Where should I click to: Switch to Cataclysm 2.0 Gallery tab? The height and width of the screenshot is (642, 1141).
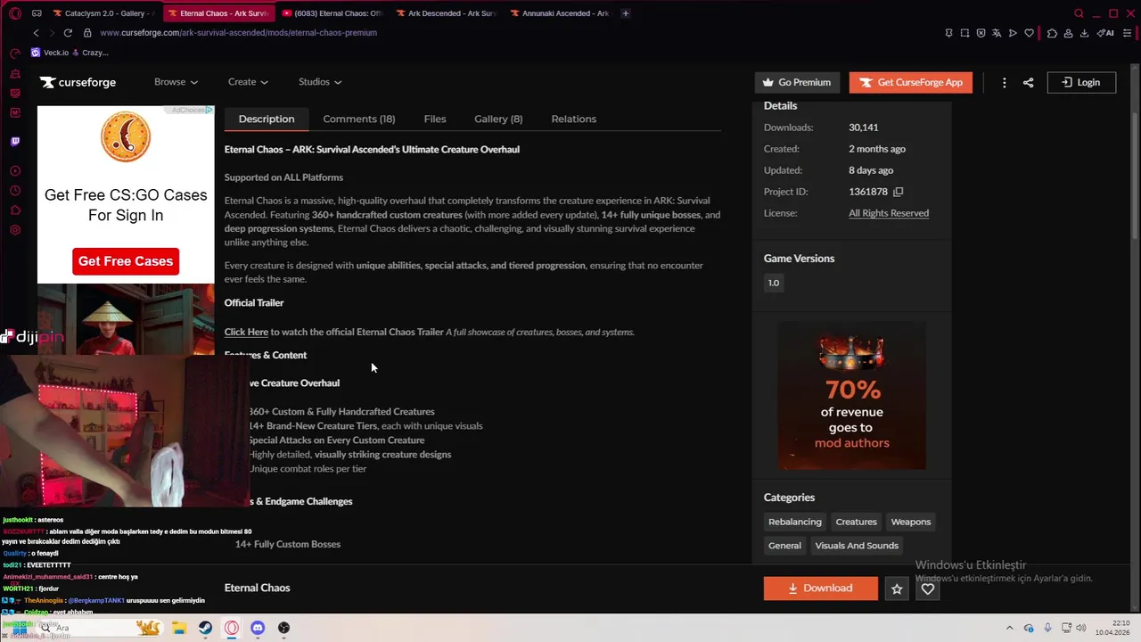tap(103, 13)
